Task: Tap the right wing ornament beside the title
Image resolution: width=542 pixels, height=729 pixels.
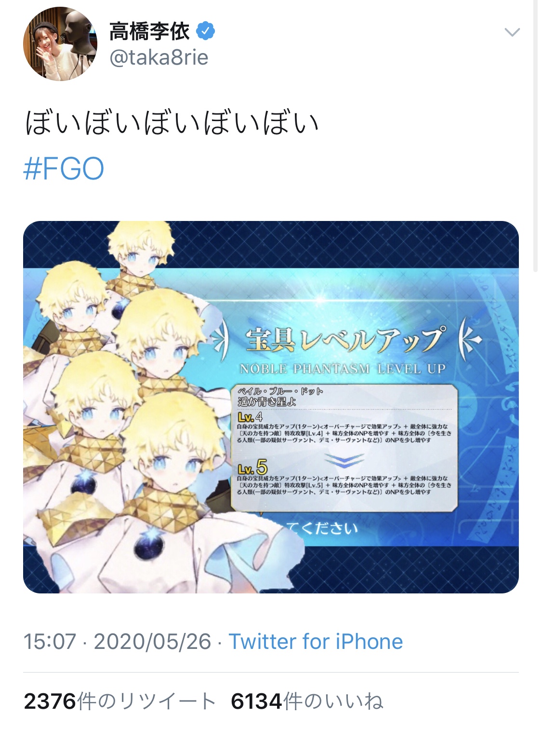Action: (x=470, y=339)
